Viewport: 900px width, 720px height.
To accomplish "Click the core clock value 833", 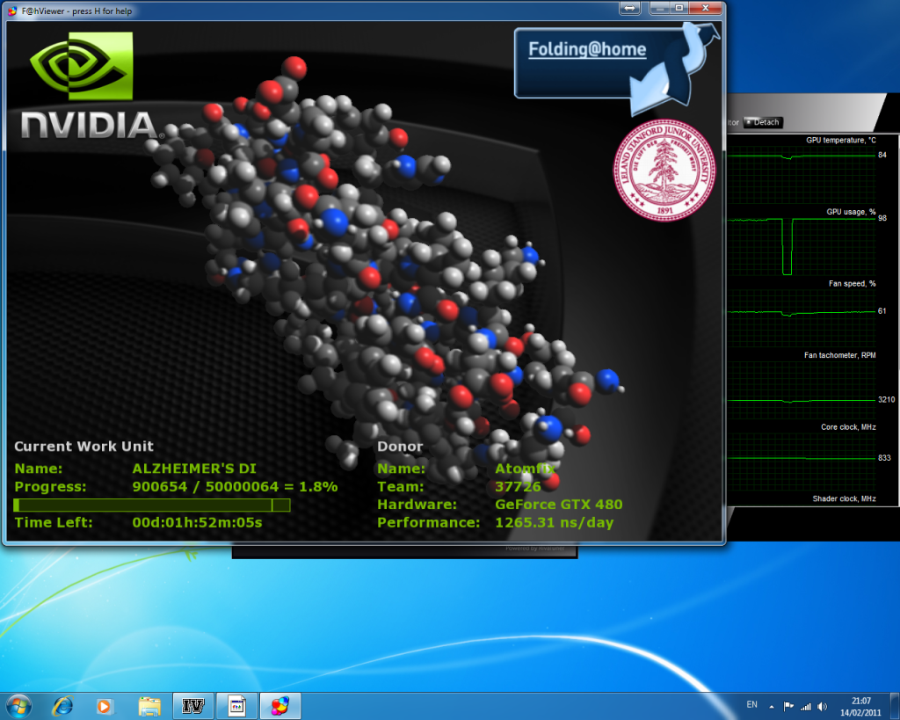I will pyautogui.click(x=884, y=458).
